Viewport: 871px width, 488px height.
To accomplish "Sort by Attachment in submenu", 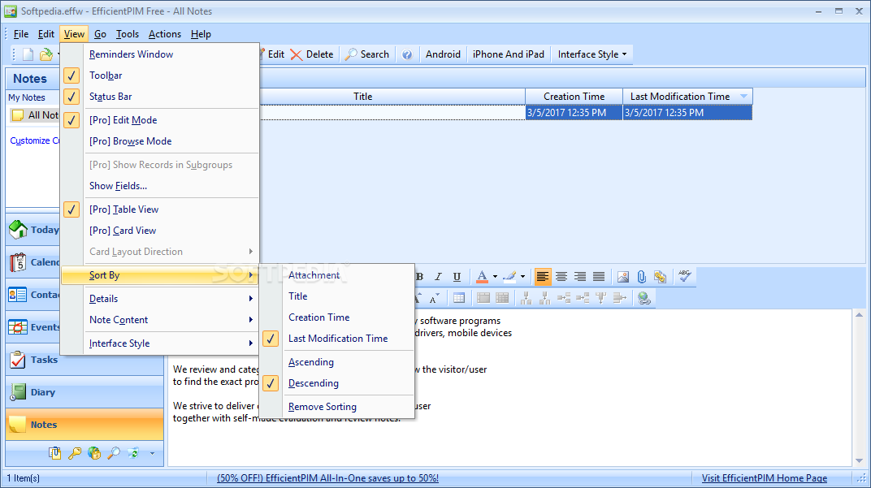I will pos(338,275).
